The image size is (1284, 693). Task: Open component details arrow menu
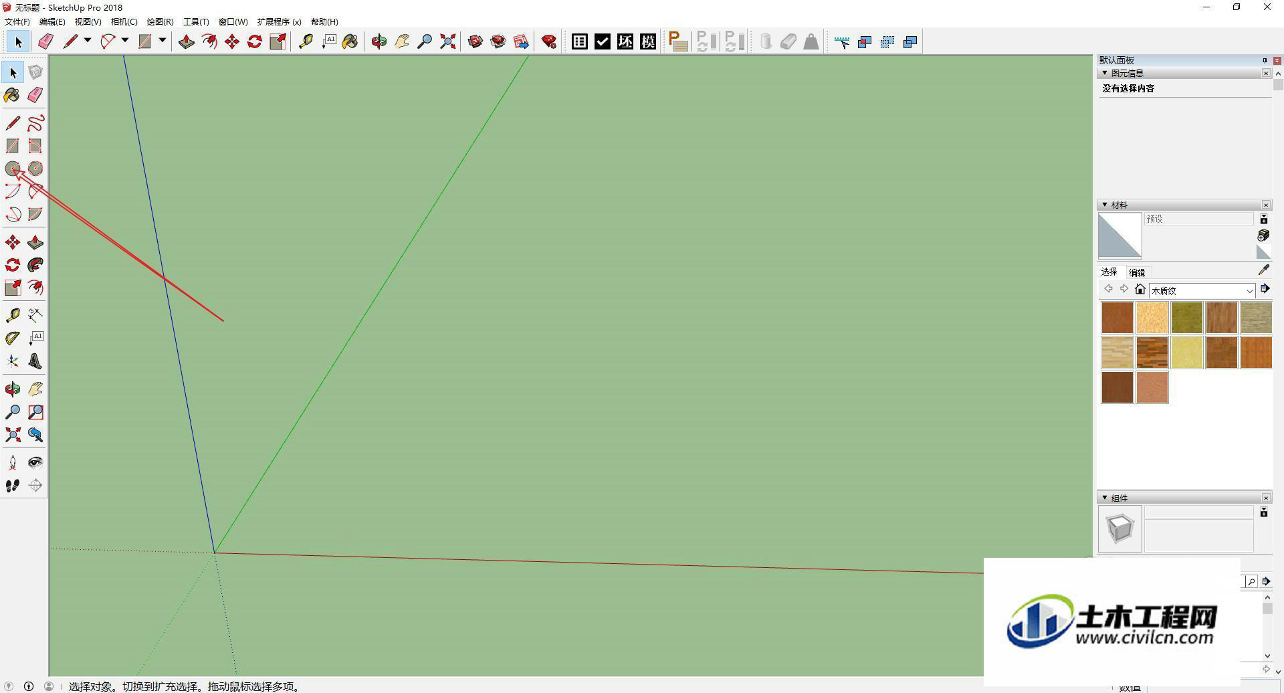(x=1266, y=581)
